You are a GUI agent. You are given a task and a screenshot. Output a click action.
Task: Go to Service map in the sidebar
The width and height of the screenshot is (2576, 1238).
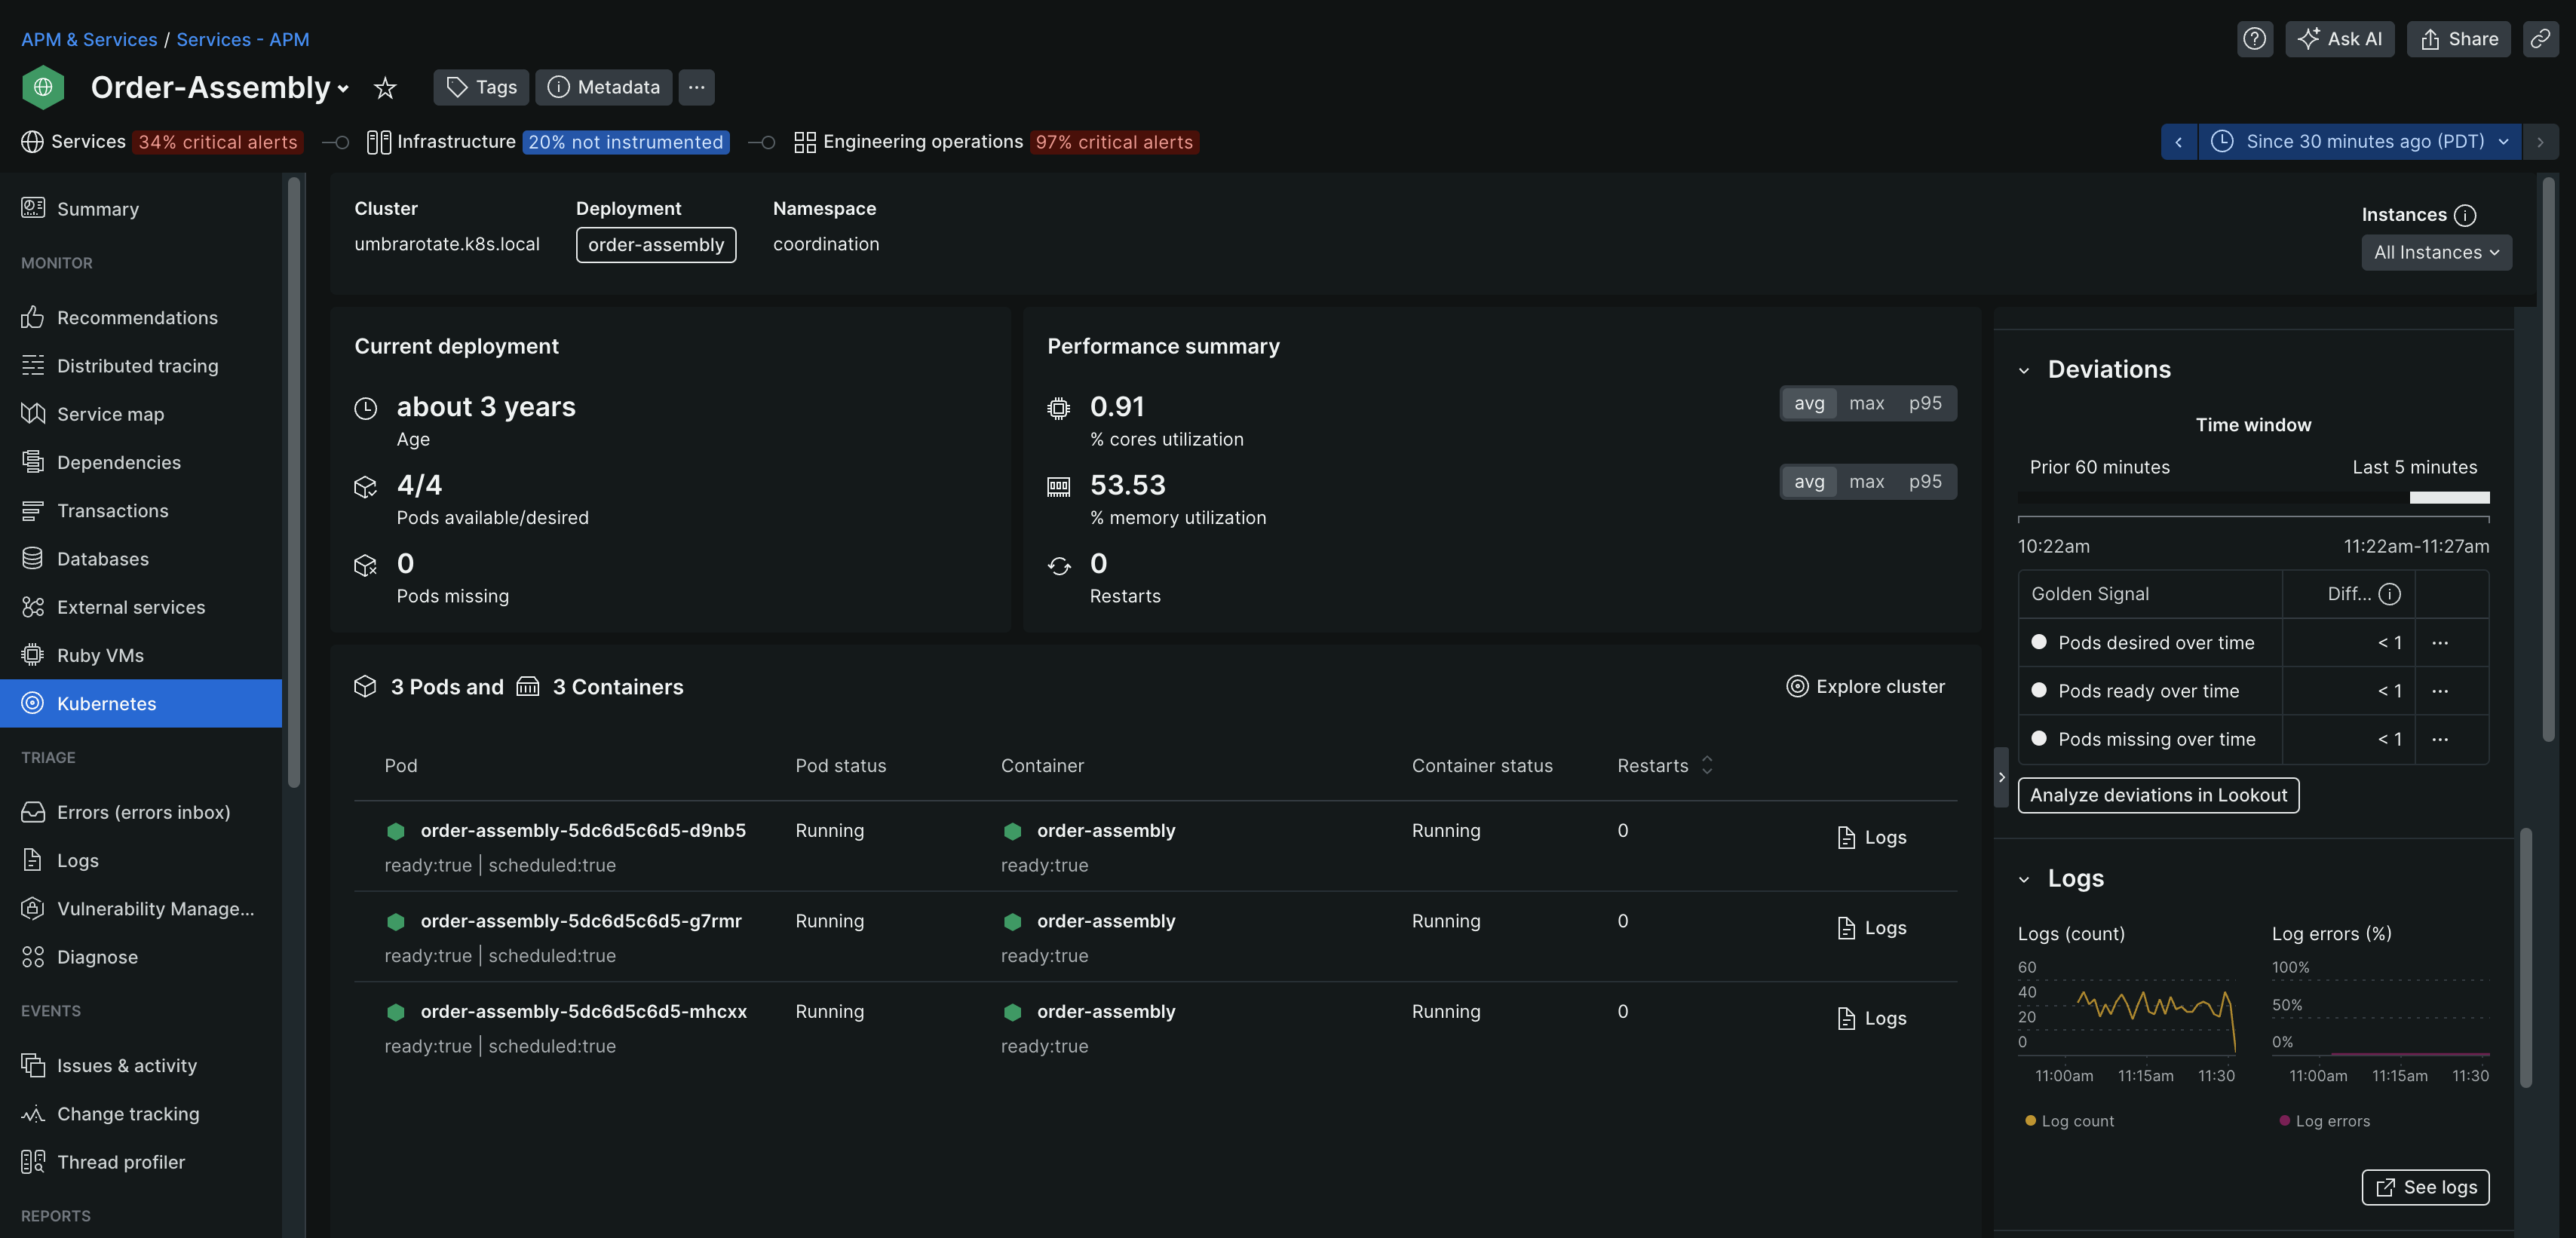[110, 414]
